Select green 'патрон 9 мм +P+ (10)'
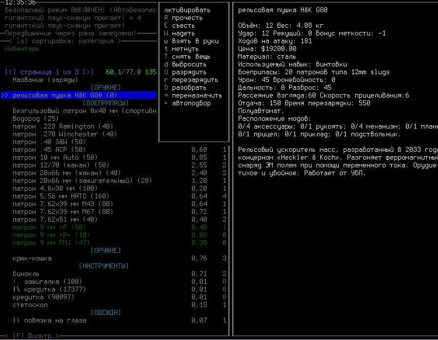438x340 pixels. [51, 235]
